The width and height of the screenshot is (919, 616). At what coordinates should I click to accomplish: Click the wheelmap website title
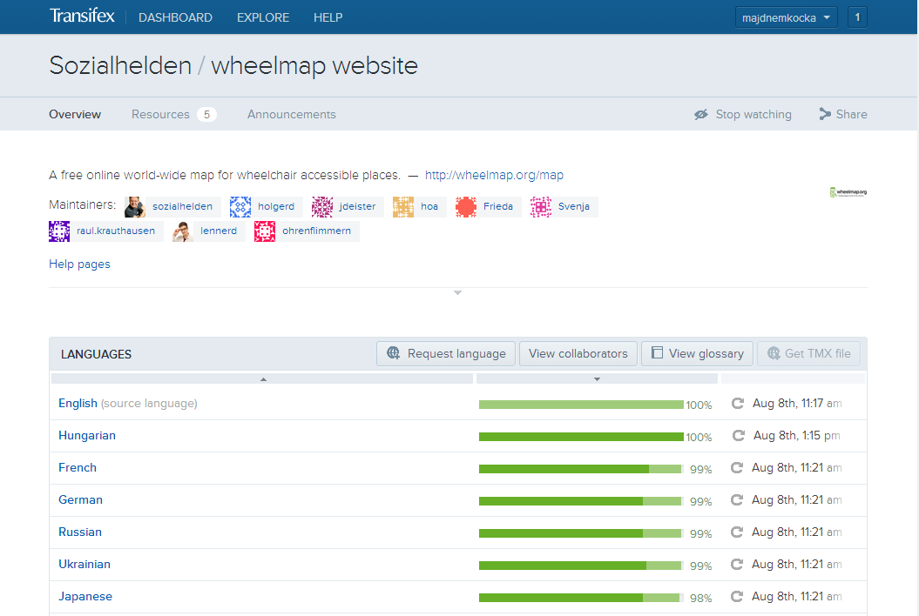coord(314,65)
